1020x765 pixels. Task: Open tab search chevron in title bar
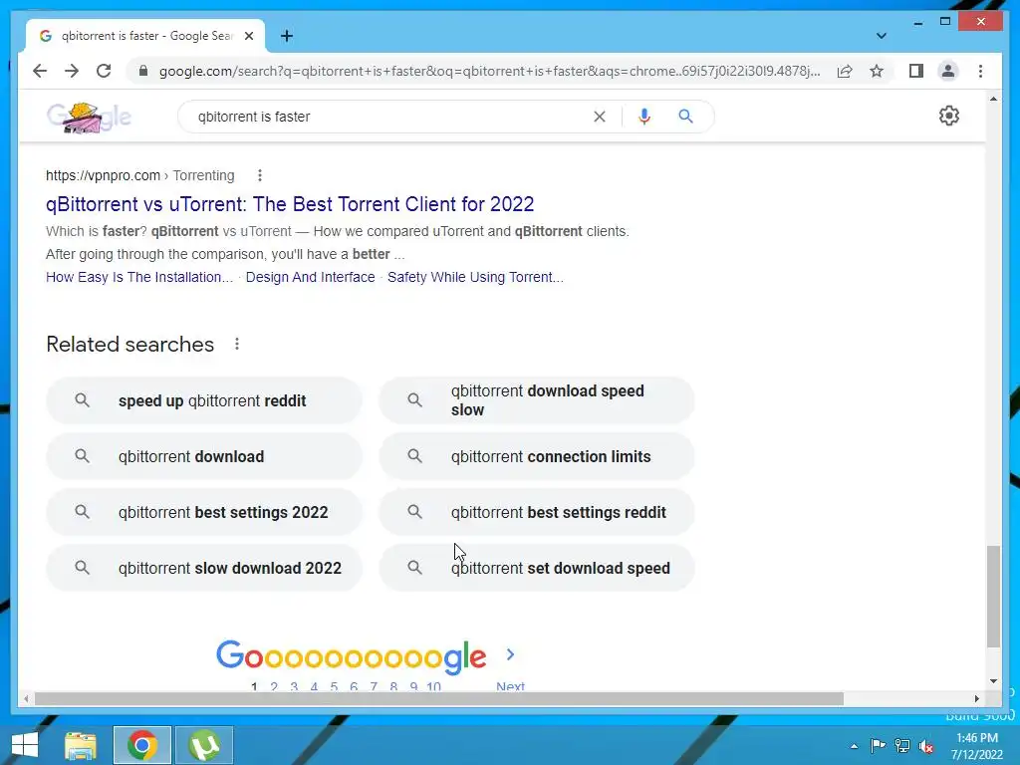pyautogui.click(x=881, y=36)
